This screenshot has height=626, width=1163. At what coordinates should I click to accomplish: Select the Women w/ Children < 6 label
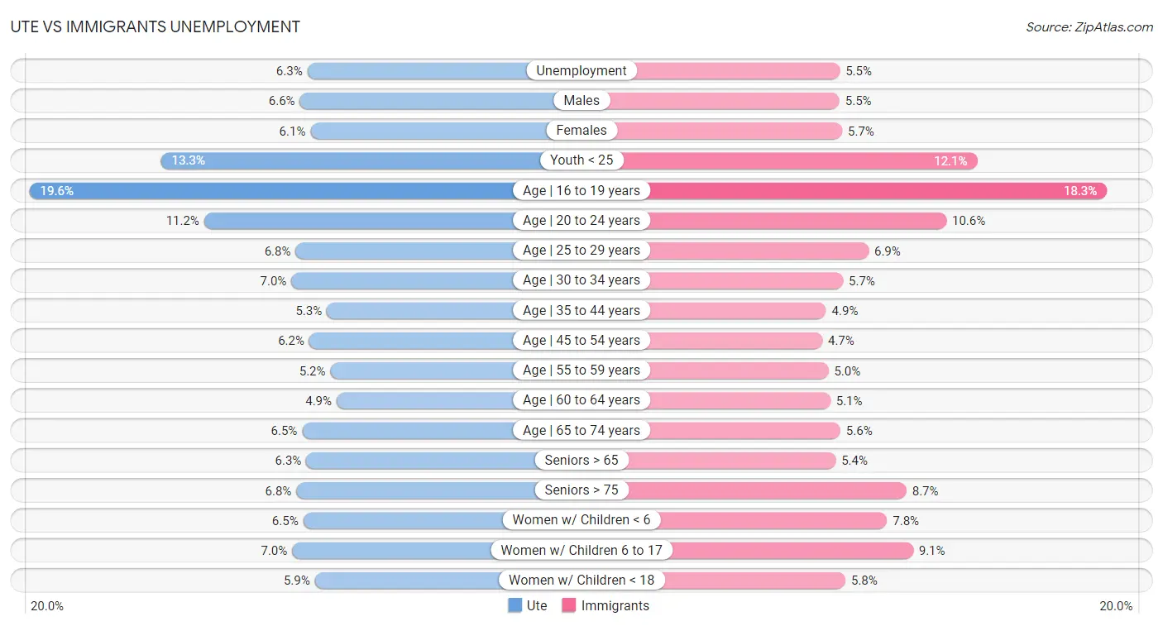581,520
